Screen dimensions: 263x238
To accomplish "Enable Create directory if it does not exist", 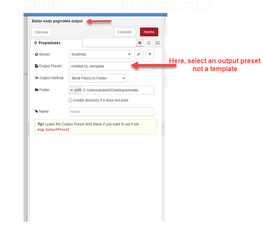I will click(x=70, y=100).
